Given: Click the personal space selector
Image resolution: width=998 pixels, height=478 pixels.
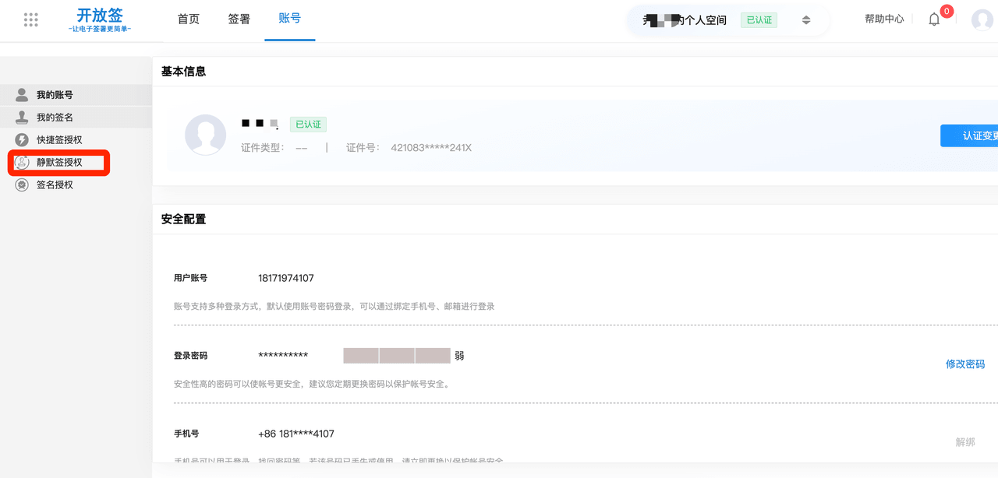Looking at the screenshot, I should click(728, 20).
